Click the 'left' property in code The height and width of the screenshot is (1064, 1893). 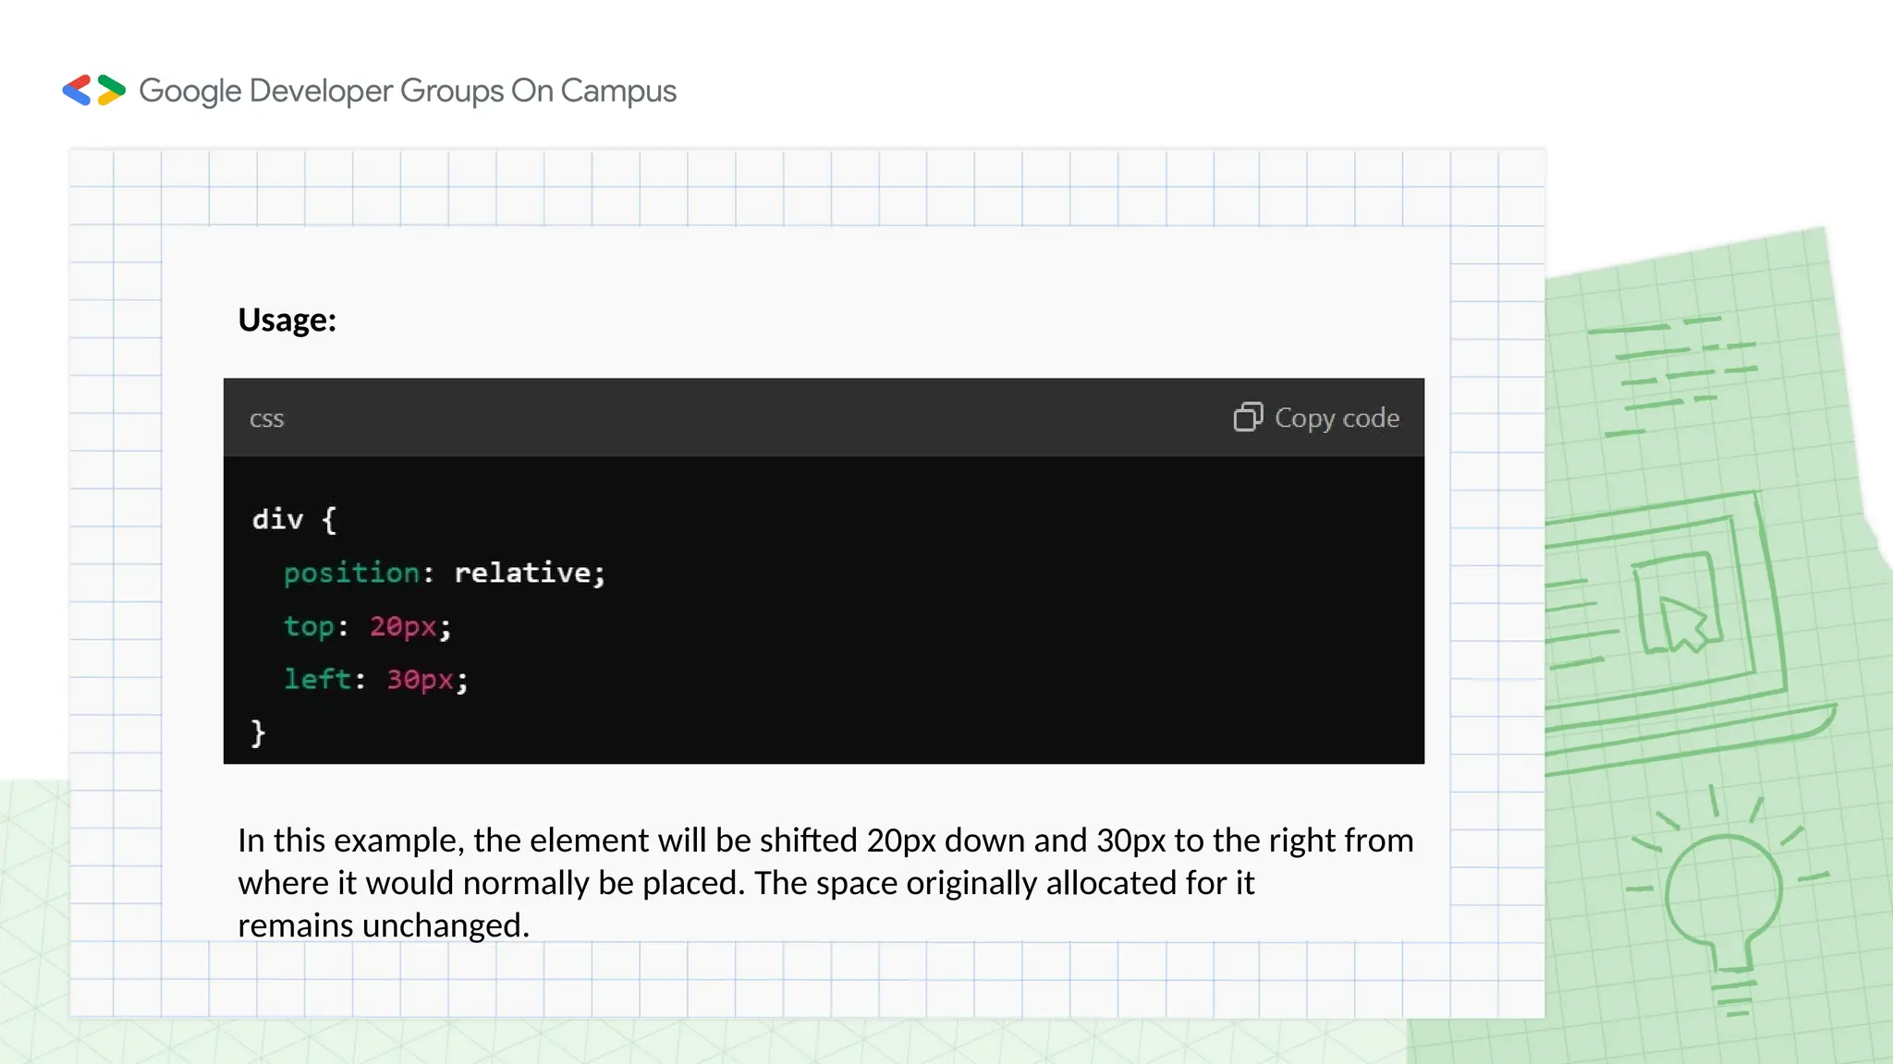[x=317, y=680]
